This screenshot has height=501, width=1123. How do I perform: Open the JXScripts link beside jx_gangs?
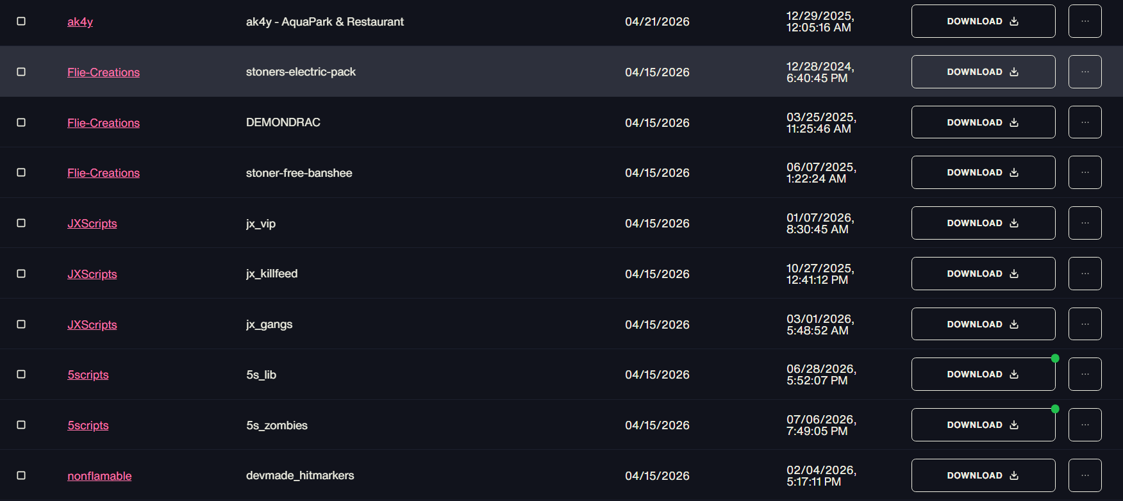pos(92,325)
